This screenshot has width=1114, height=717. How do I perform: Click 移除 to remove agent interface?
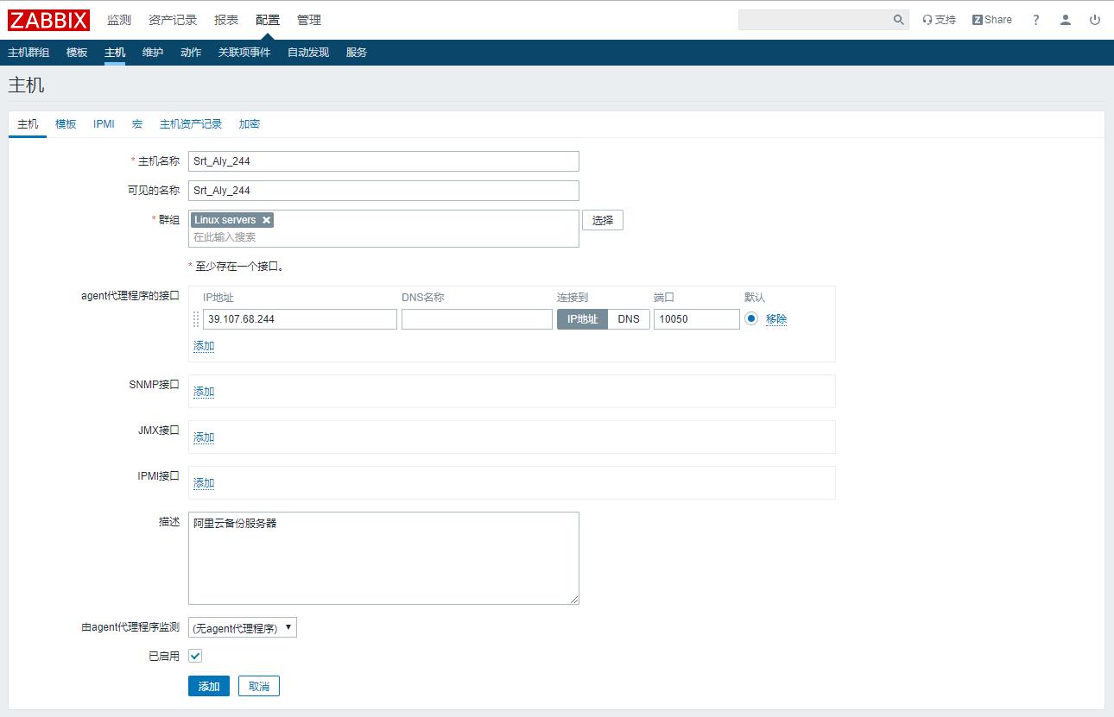(776, 319)
